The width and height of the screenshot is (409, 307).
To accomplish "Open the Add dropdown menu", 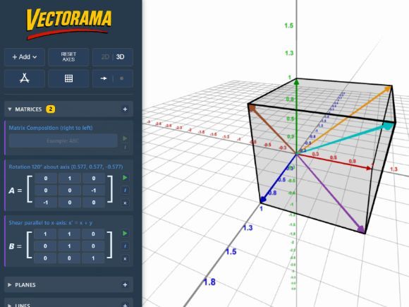I will 25,57.
